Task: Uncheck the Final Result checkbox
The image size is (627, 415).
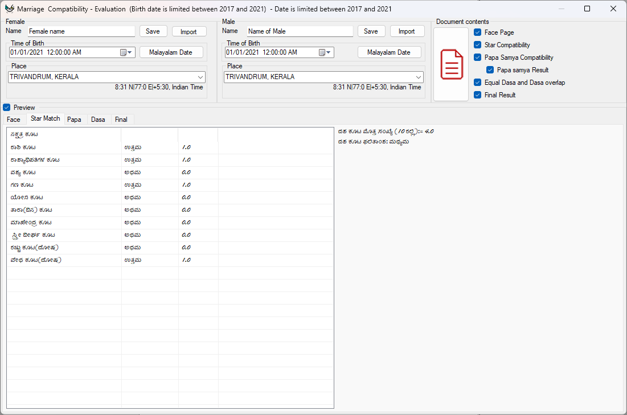Action: click(x=477, y=94)
